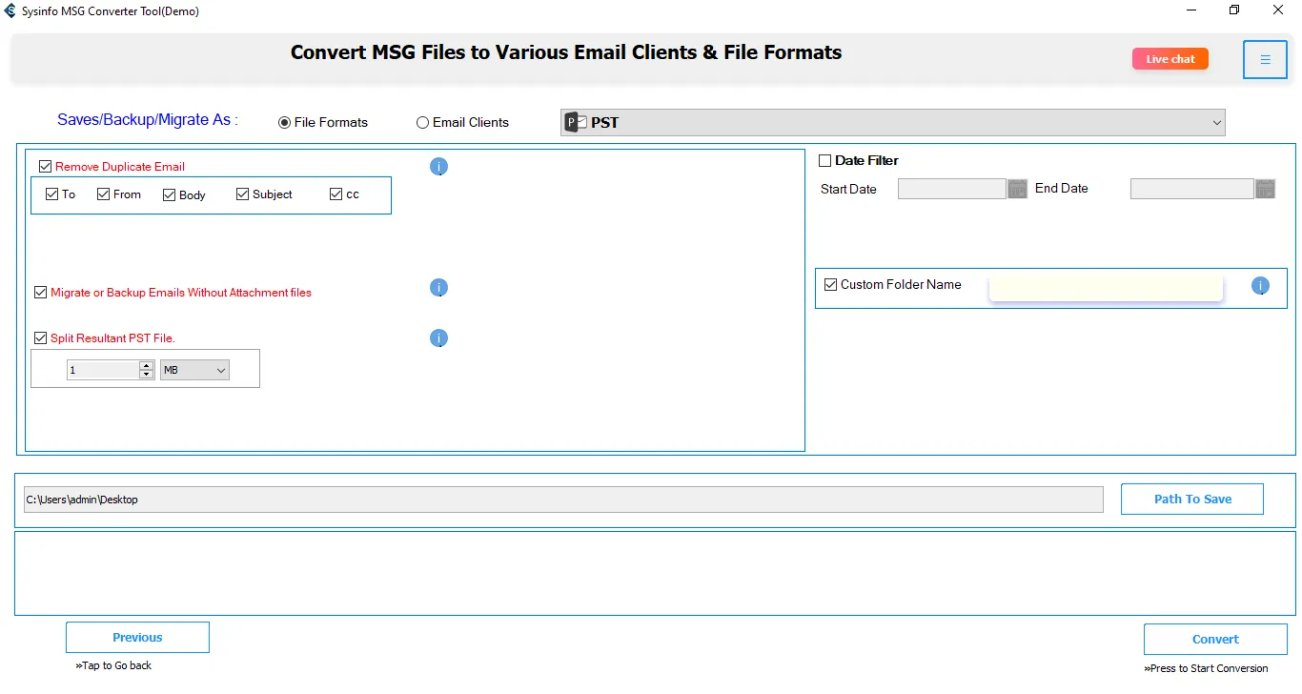Click info icon for Emails Without Attachment
The height and width of the screenshot is (694, 1302).
pyautogui.click(x=438, y=288)
